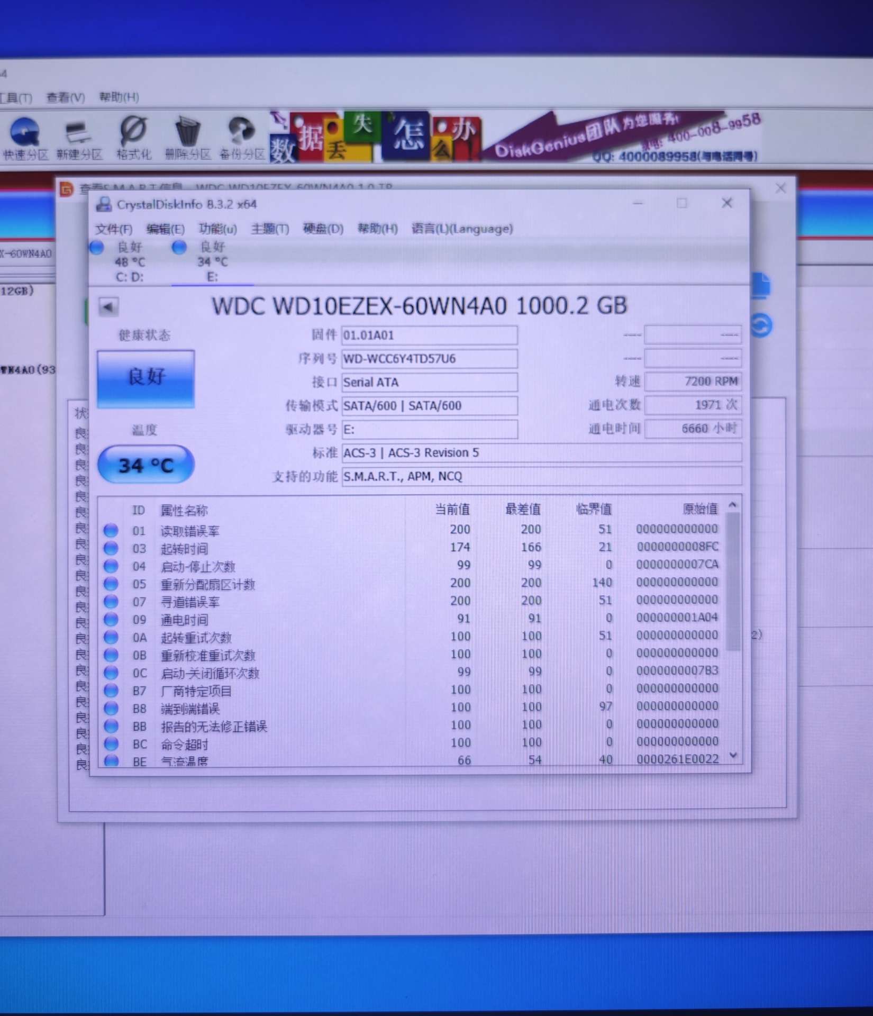Select SMART row 01 读取错误率
873x1016 pixels.
click(x=412, y=530)
